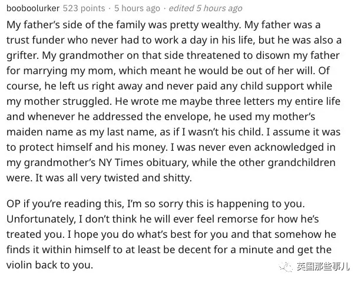Open the 5 hours ago comment permalink
361x282 pixels.
tap(137, 8)
